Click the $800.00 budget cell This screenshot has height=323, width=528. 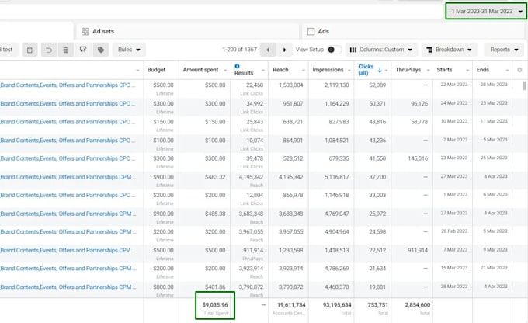pyautogui.click(x=163, y=287)
